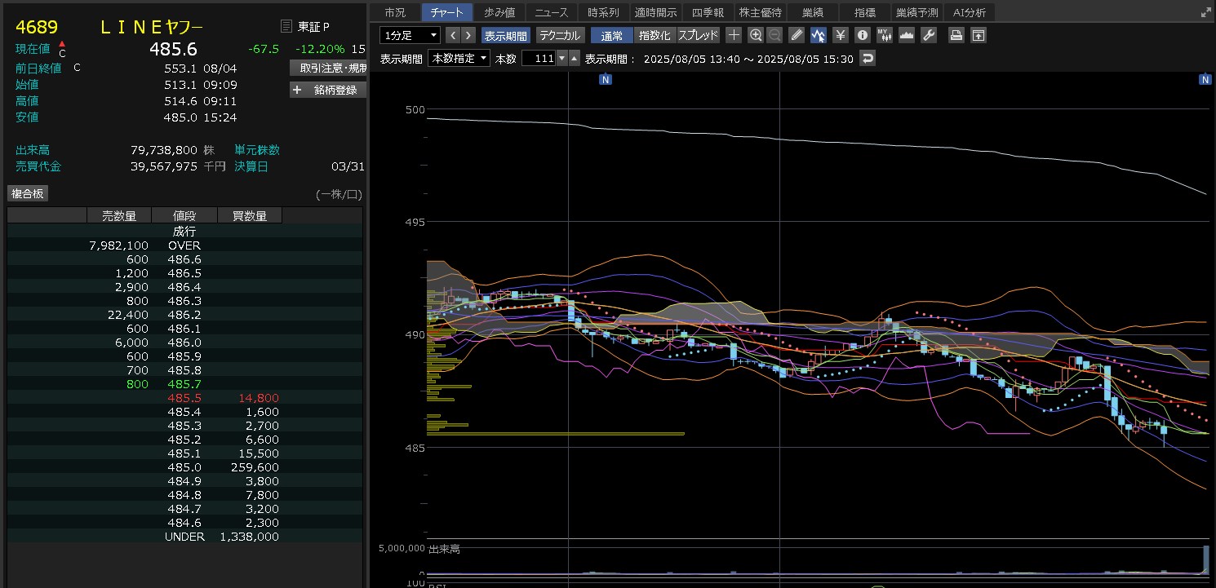This screenshot has width=1216, height=588.
Task: Open the 本数指定 display period dropdown
Action: pos(459,58)
